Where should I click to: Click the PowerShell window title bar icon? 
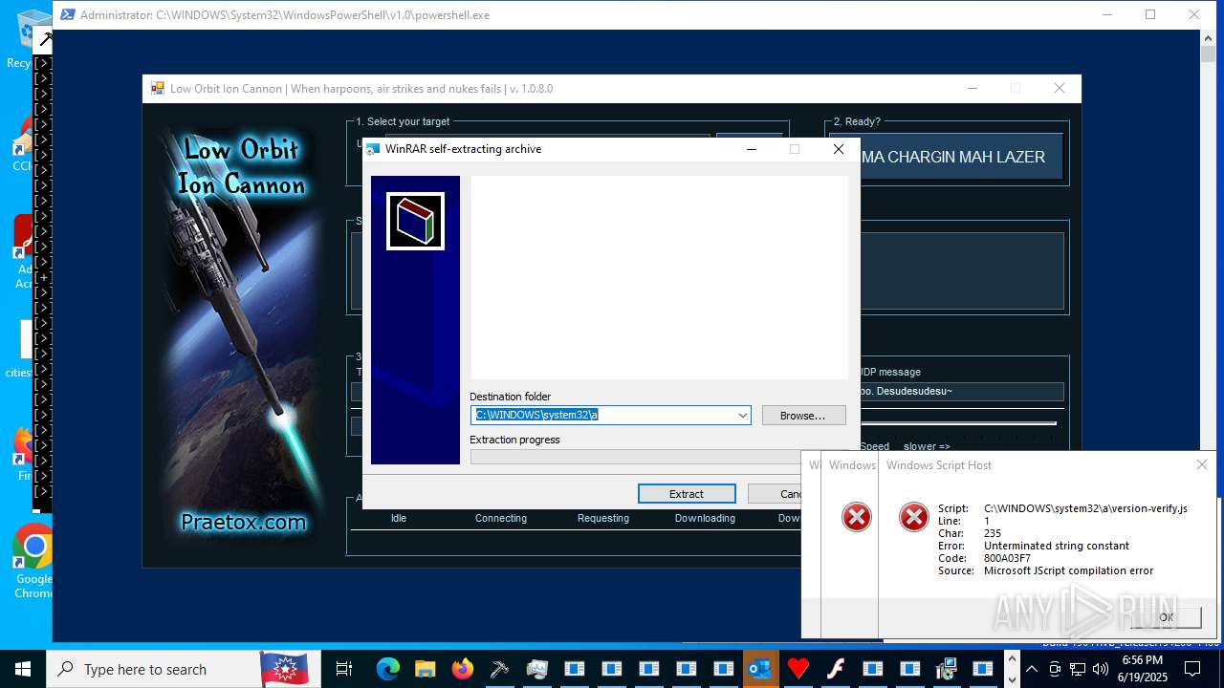click(x=68, y=15)
